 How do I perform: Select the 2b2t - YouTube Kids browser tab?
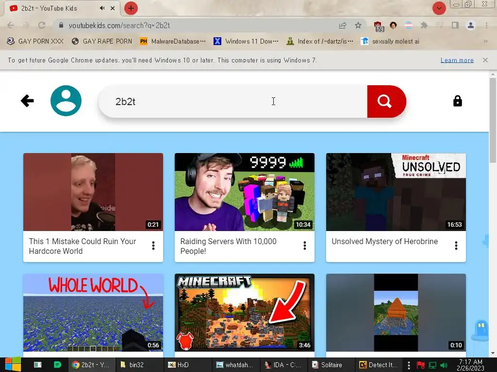point(62,9)
